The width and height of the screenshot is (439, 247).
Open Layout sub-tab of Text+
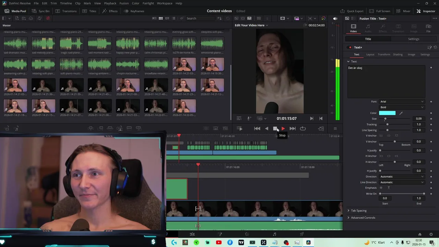370,54
